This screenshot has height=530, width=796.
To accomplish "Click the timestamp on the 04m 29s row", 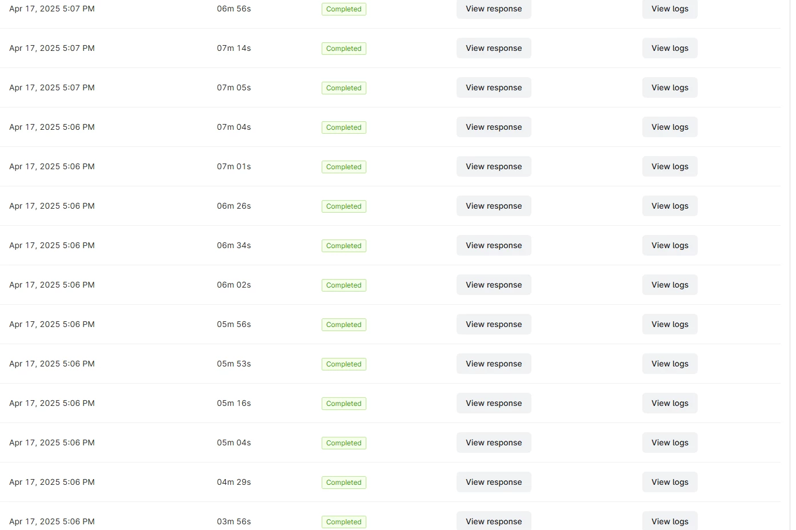I will click(x=52, y=482).
